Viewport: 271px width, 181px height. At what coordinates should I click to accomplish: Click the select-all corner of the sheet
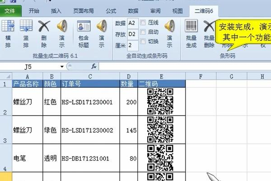point(6,76)
